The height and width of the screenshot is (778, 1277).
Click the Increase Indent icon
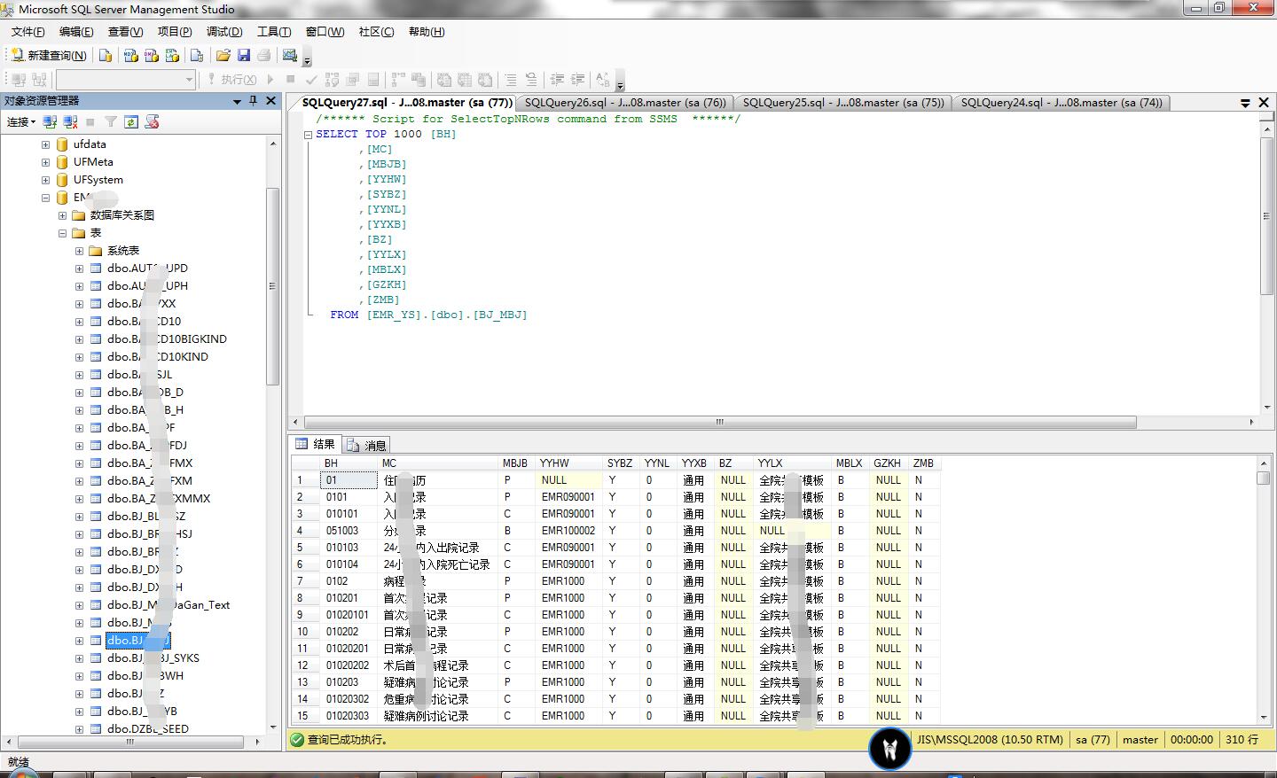[577, 79]
